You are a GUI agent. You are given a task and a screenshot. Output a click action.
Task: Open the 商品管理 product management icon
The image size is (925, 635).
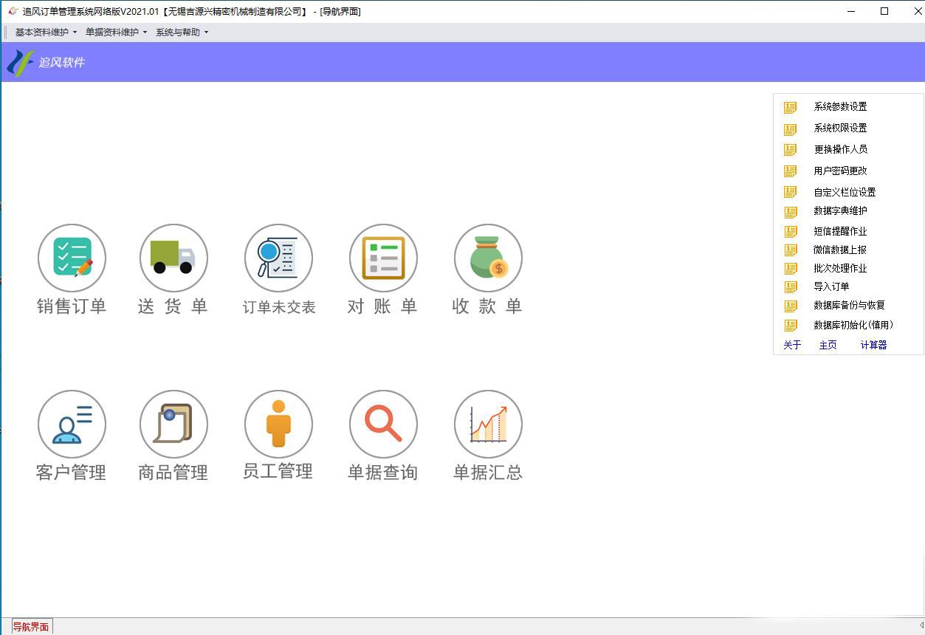tap(173, 425)
